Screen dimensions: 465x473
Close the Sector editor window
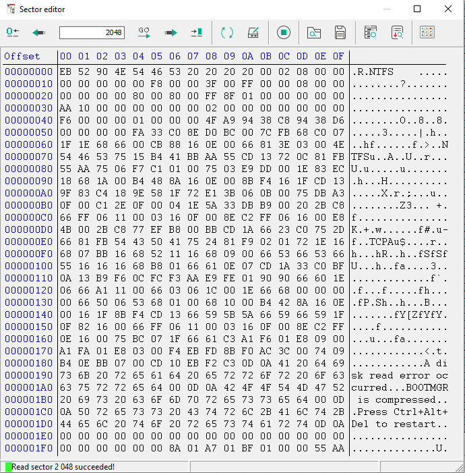pyautogui.click(x=448, y=9)
